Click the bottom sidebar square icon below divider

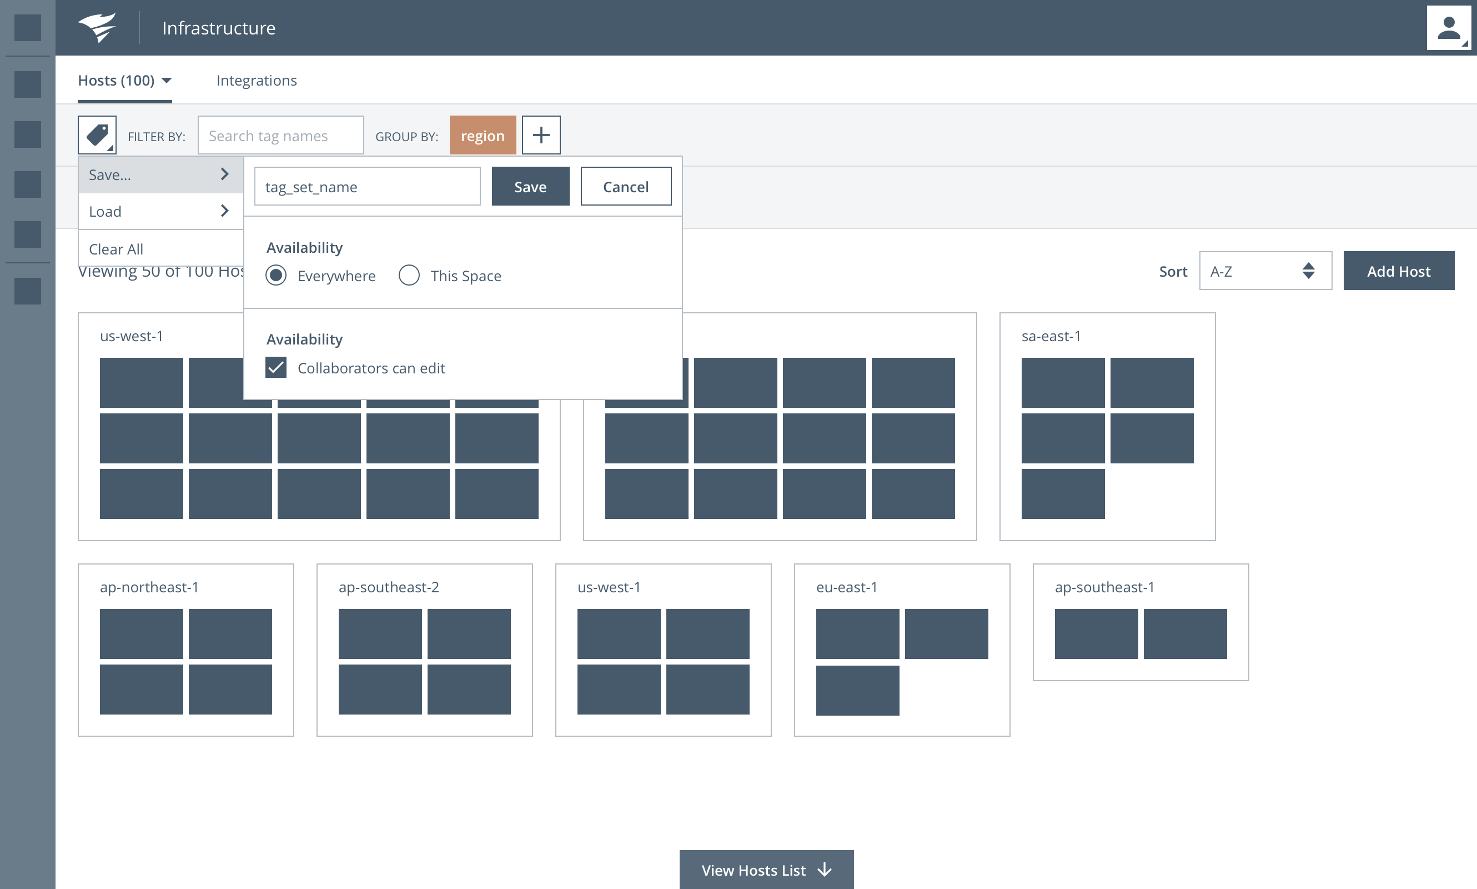(x=28, y=291)
